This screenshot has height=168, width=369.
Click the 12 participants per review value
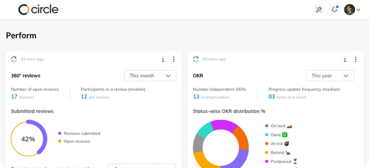coord(84,97)
